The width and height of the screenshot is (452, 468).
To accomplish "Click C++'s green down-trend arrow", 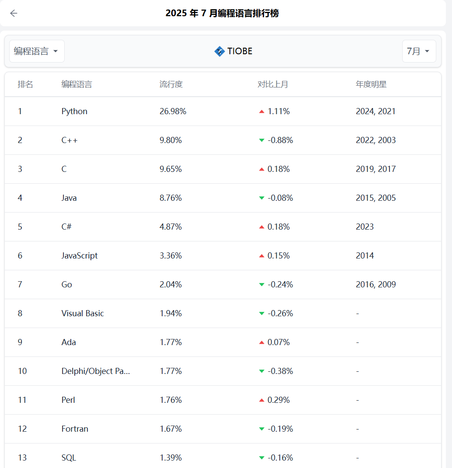I will coord(262,140).
